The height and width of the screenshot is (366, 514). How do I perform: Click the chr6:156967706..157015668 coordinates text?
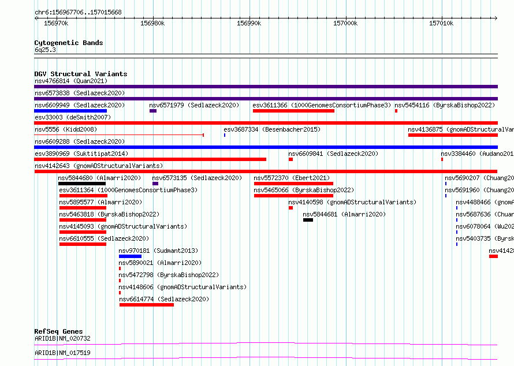(78, 13)
